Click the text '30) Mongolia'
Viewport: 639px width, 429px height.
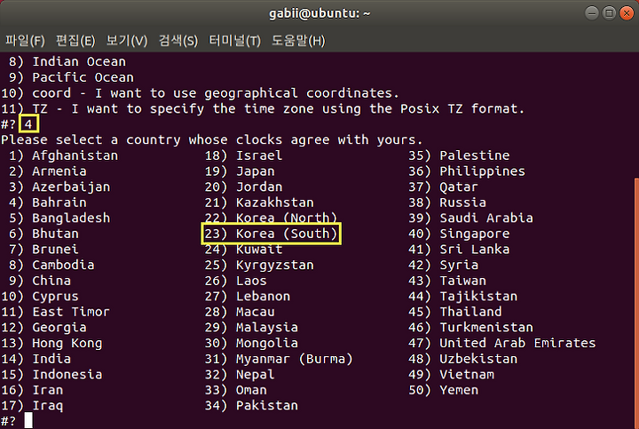pyautogui.click(x=251, y=343)
